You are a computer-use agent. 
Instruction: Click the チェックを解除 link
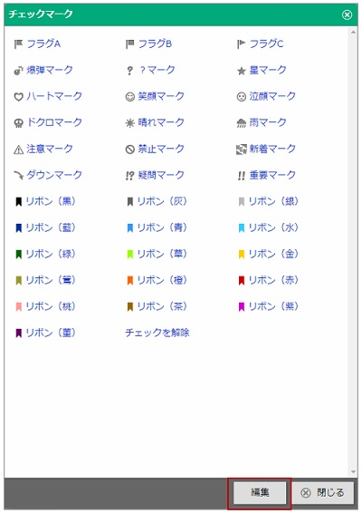click(157, 333)
